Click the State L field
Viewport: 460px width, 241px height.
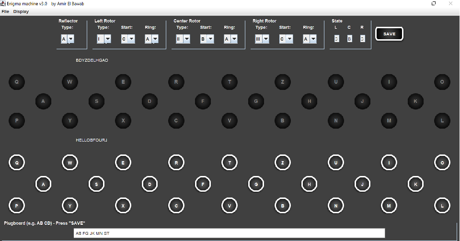click(x=336, y=39)
